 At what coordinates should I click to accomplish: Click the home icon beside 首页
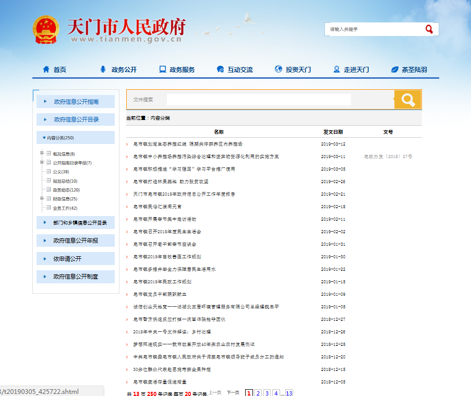pos(46,69)
